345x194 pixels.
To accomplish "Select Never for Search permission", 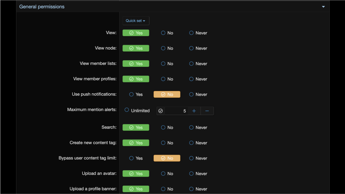I will 198,127.
